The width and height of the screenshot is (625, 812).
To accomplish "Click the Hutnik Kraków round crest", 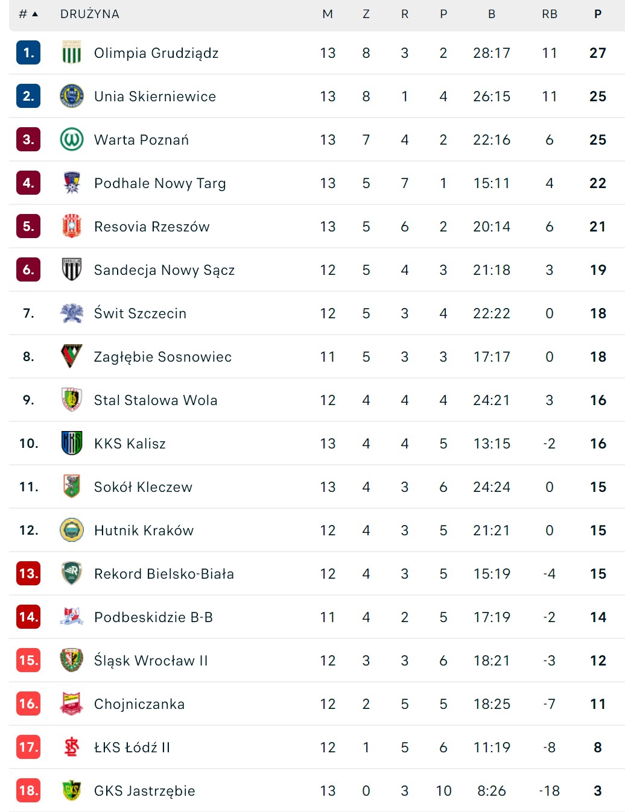I will pos(71,530).
